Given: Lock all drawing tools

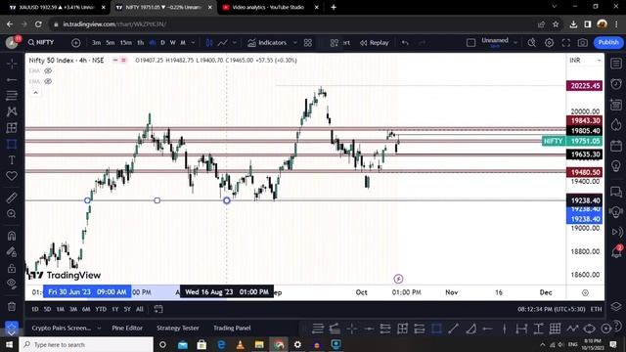Looking at the screenshot, I should pos(12,268).
